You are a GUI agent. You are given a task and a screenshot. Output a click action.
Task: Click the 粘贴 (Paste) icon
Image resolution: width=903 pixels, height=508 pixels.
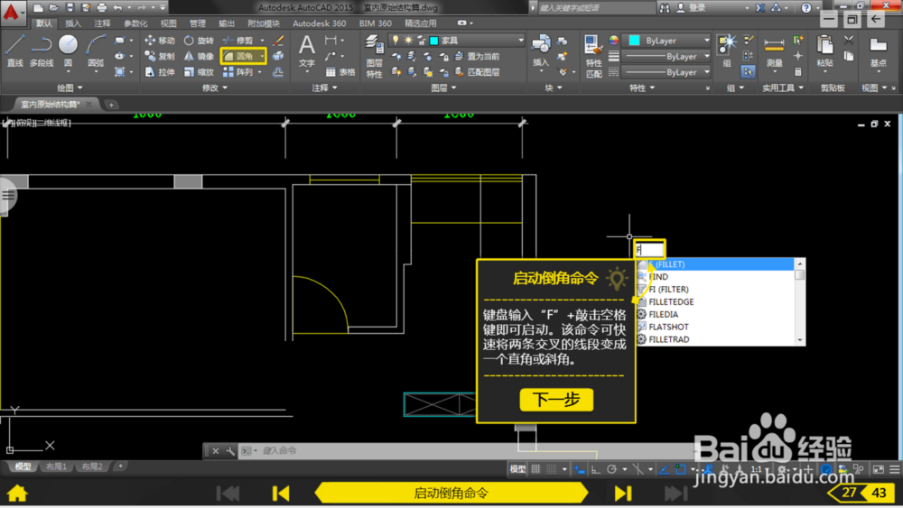click(824, 51)
